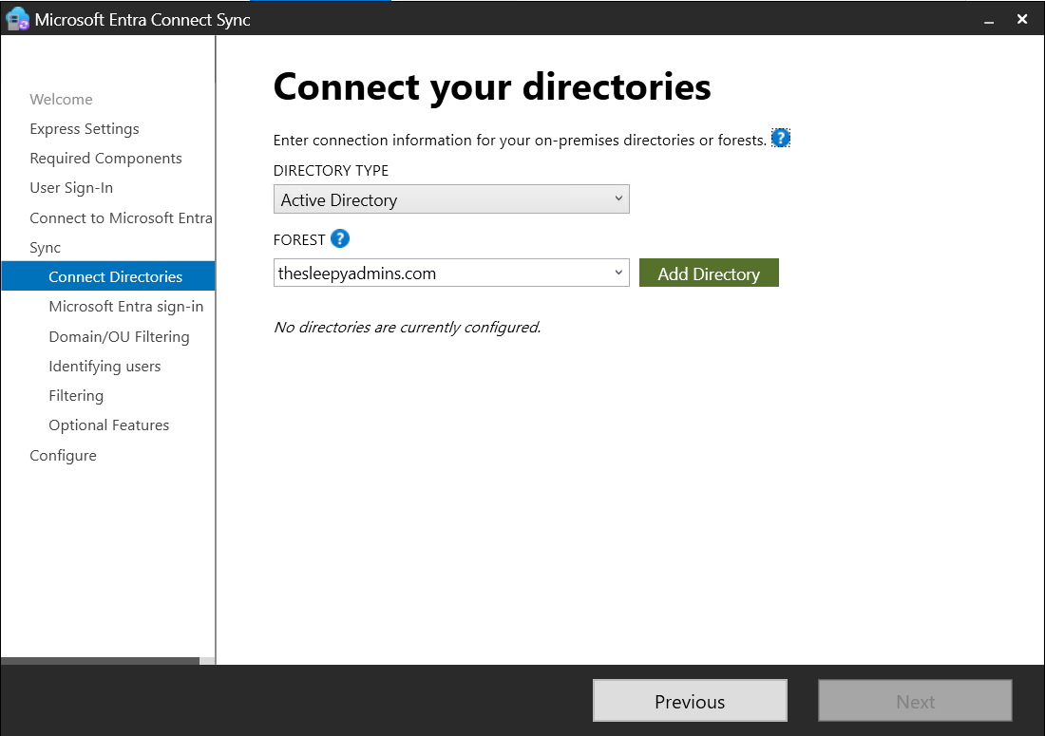Select Optional Features in the sidebar
The image size is (1045, 736).
click(x=109, y=425)
